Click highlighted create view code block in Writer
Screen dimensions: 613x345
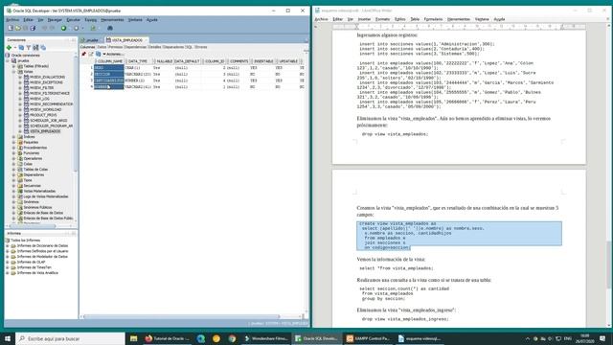(459, 236)
